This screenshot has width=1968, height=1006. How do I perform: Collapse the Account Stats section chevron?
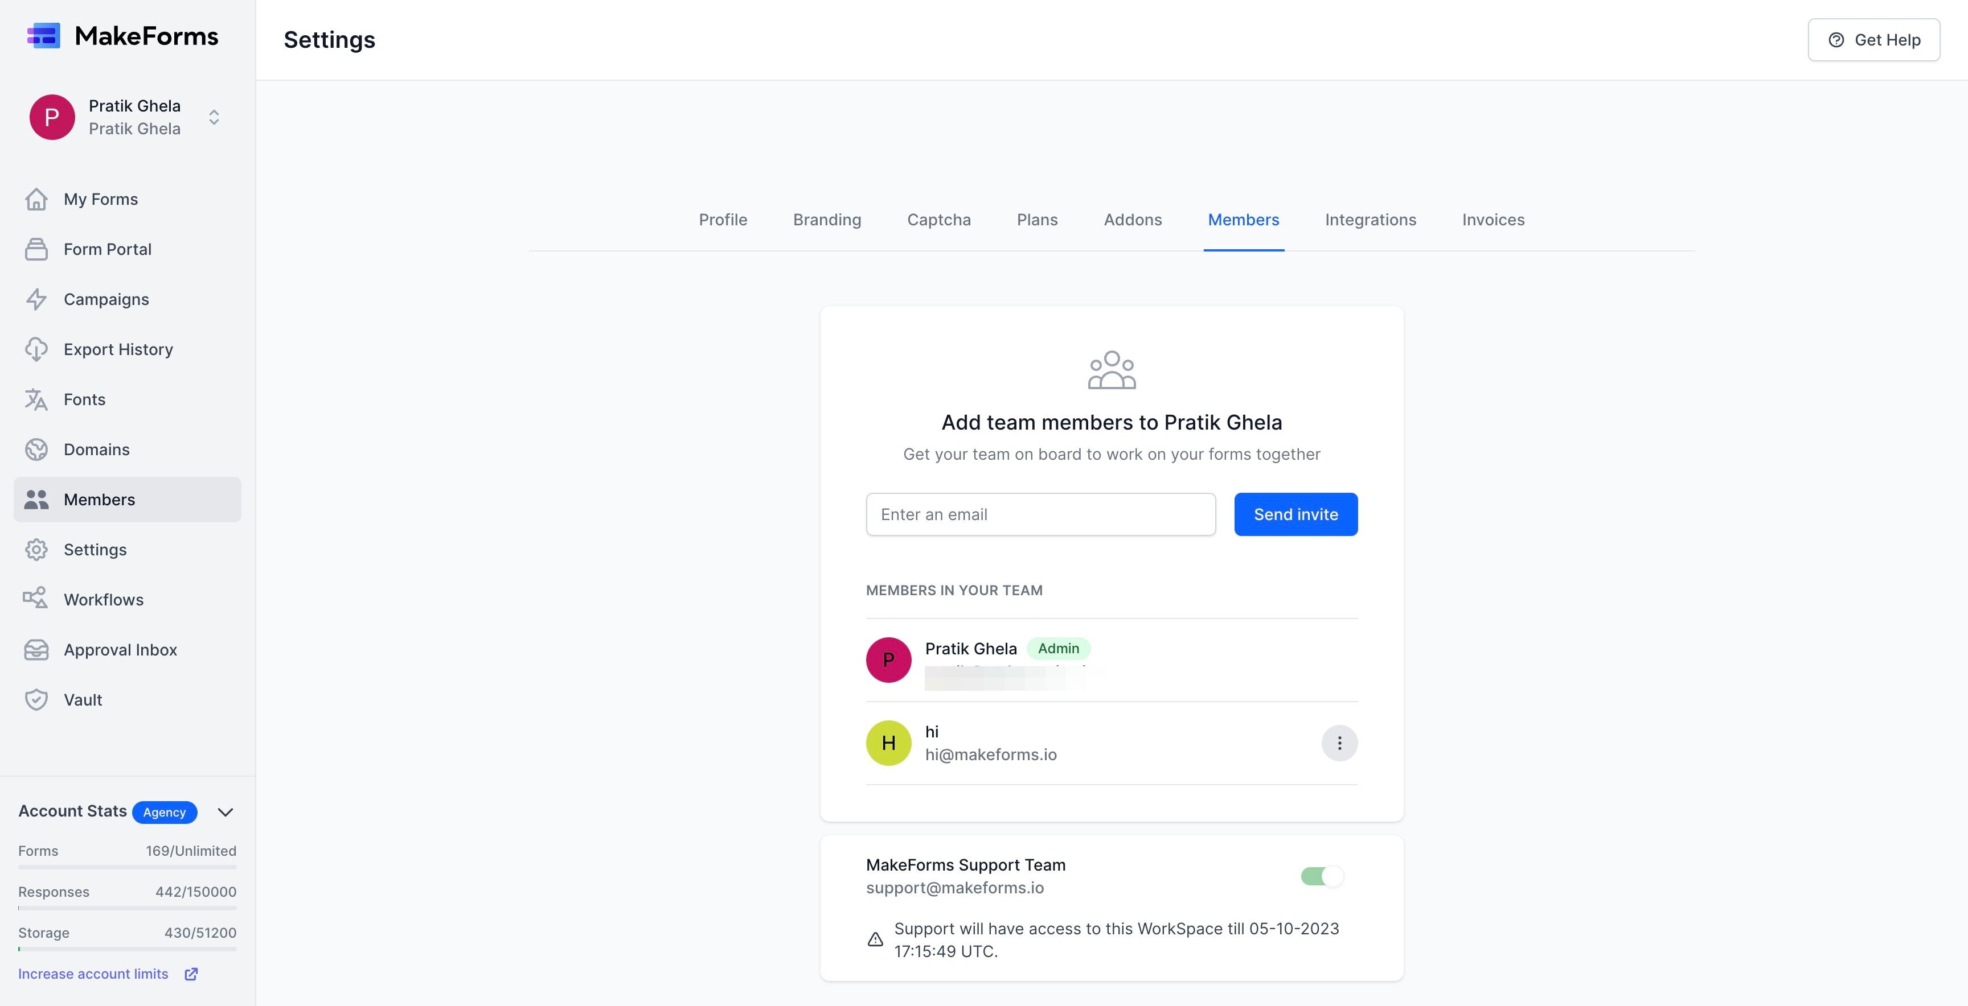[225, 812]
